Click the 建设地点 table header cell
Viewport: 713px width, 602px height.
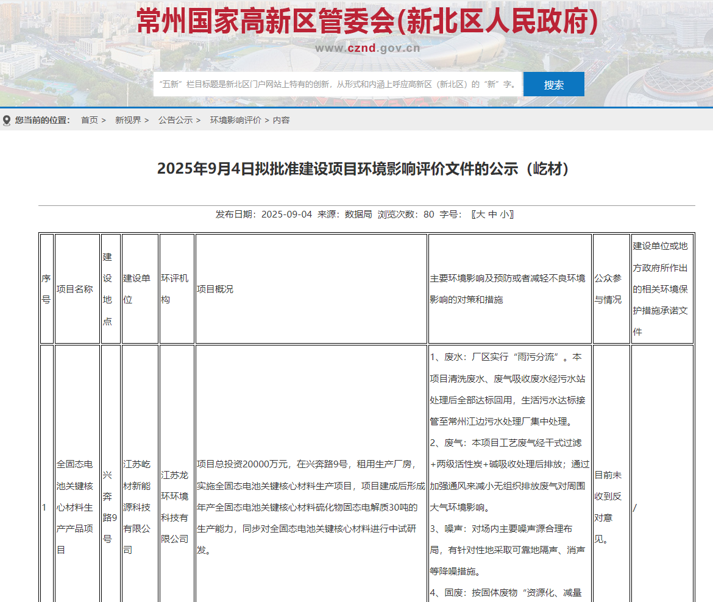click(x=111, y=289)
